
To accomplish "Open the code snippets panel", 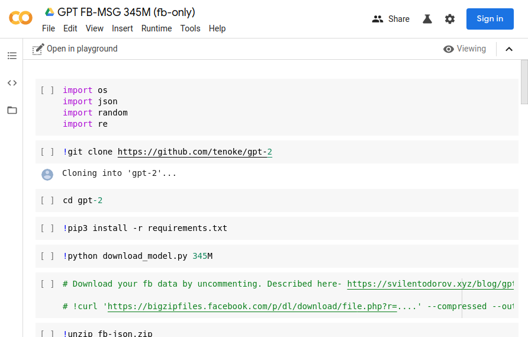I will [x=12, y=83].
